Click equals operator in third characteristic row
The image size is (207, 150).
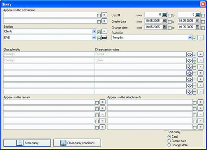pyautogui.click(x=200, y=67)
